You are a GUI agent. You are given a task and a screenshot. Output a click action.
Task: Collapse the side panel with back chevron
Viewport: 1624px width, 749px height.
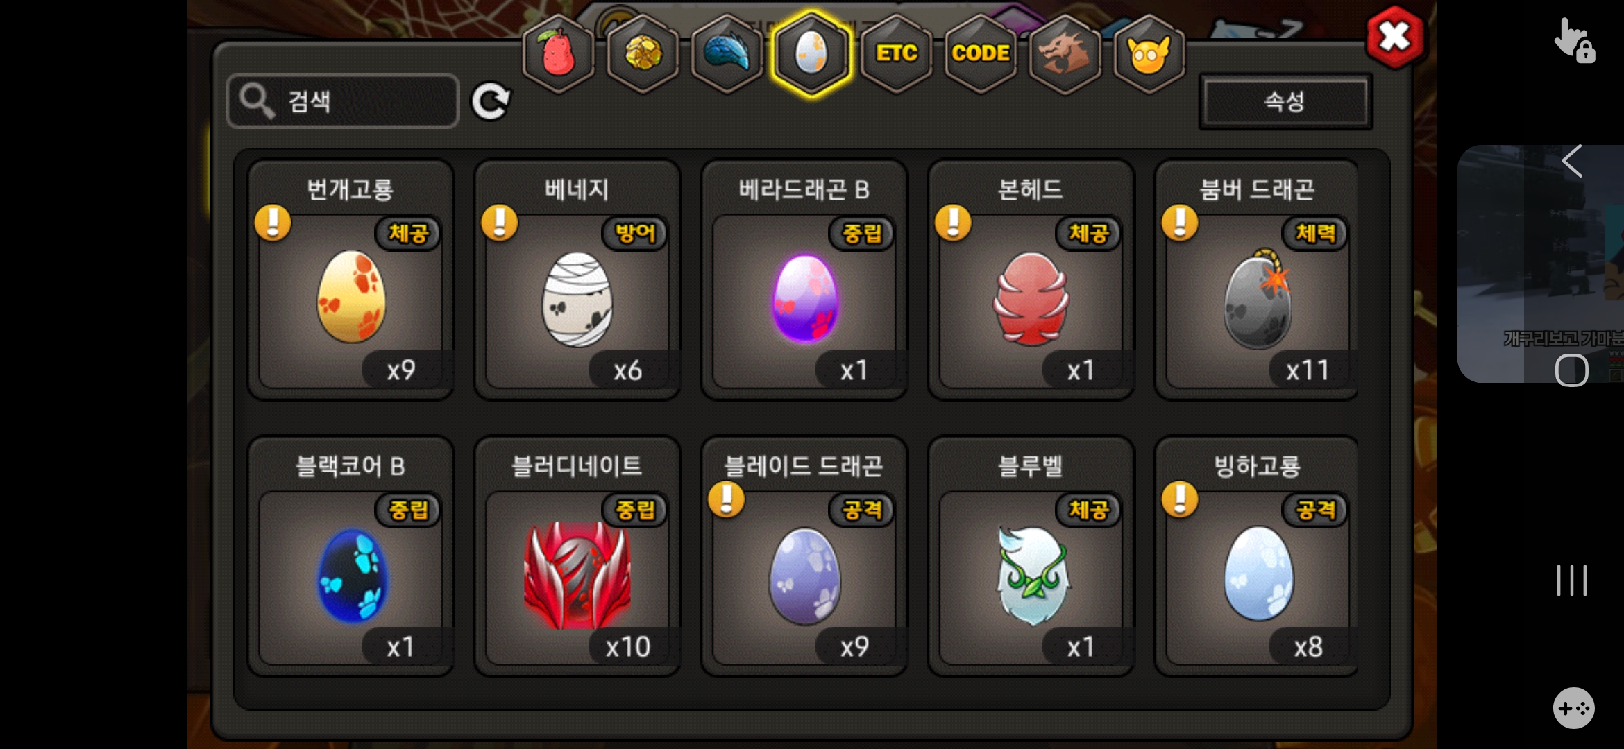[1572, 161]
